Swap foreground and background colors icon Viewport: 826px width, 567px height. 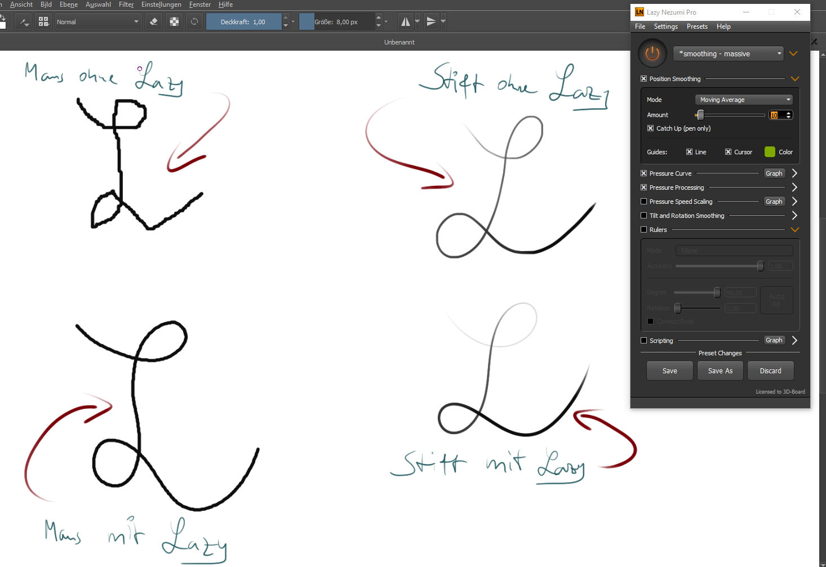click(x=2, y=17)
